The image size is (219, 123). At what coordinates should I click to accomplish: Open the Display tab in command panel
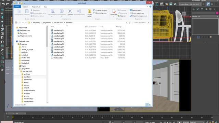point(210,9)
